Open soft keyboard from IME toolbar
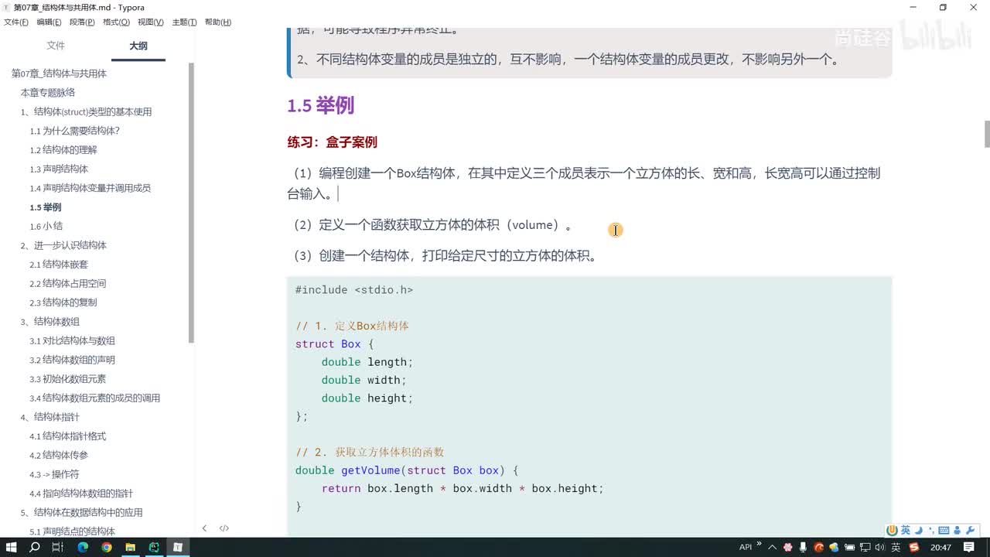 944,530
